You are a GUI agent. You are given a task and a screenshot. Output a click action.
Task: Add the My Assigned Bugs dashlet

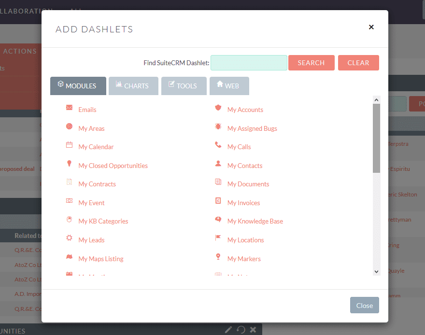[x=252, y=128]
